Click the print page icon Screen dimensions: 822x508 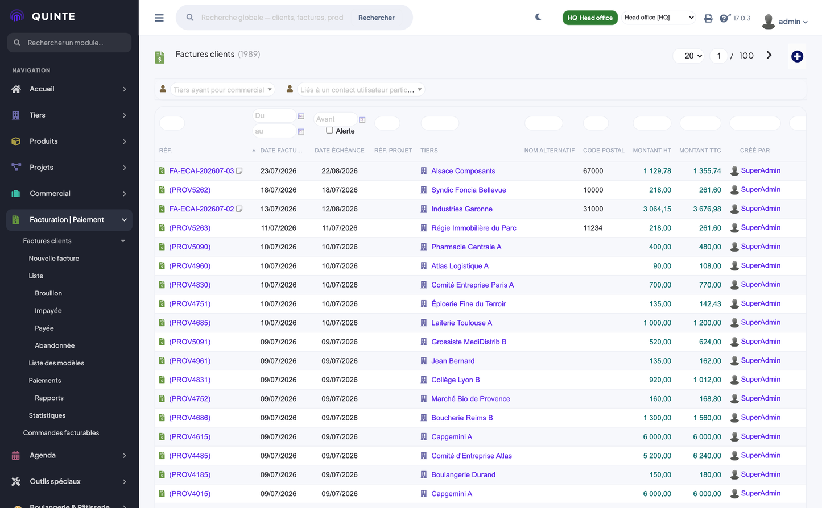708,18
